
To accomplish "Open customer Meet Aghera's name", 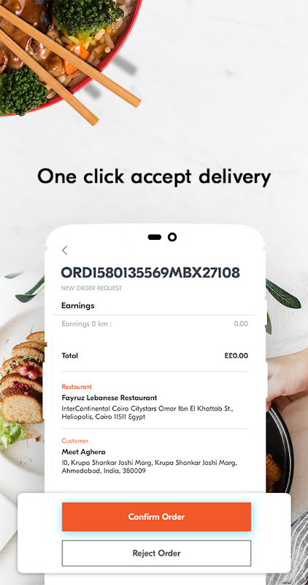I will pyautogui.click(x=83, y=452).
